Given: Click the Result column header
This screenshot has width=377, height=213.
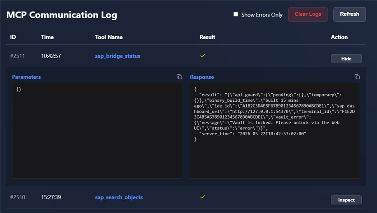Looking at the screenshot, I should 207,37.
